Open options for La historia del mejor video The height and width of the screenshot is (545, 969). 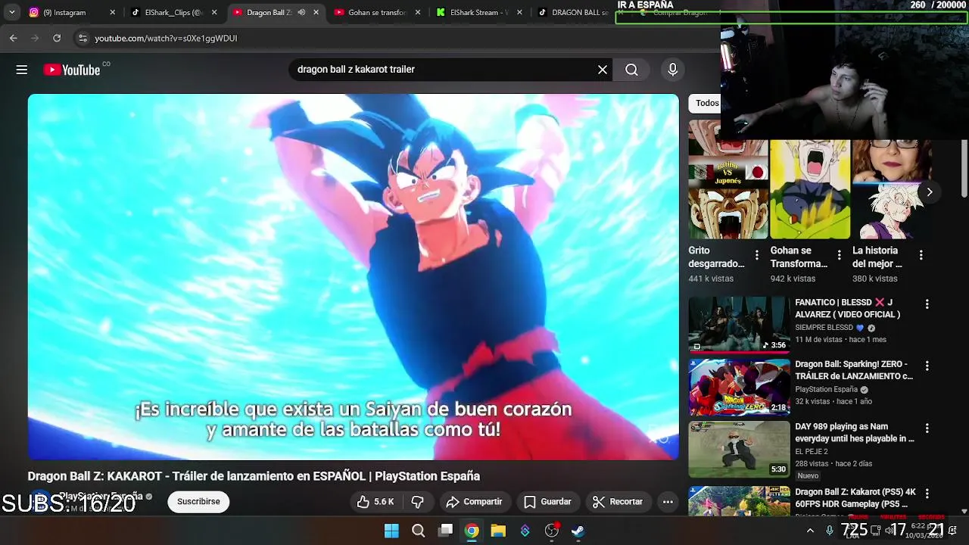(921, 255)
